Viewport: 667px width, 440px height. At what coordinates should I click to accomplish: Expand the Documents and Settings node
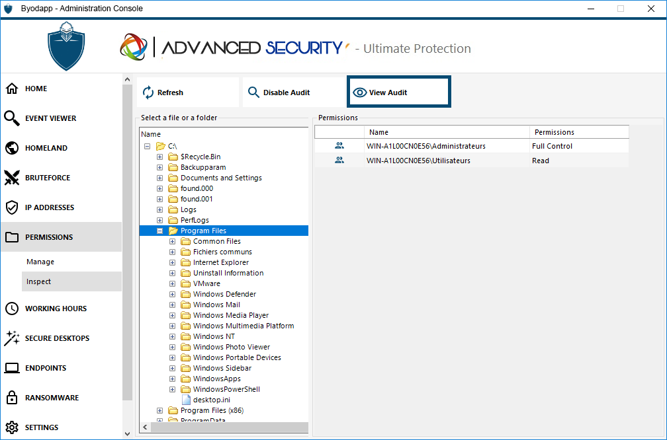coord(160,178)
